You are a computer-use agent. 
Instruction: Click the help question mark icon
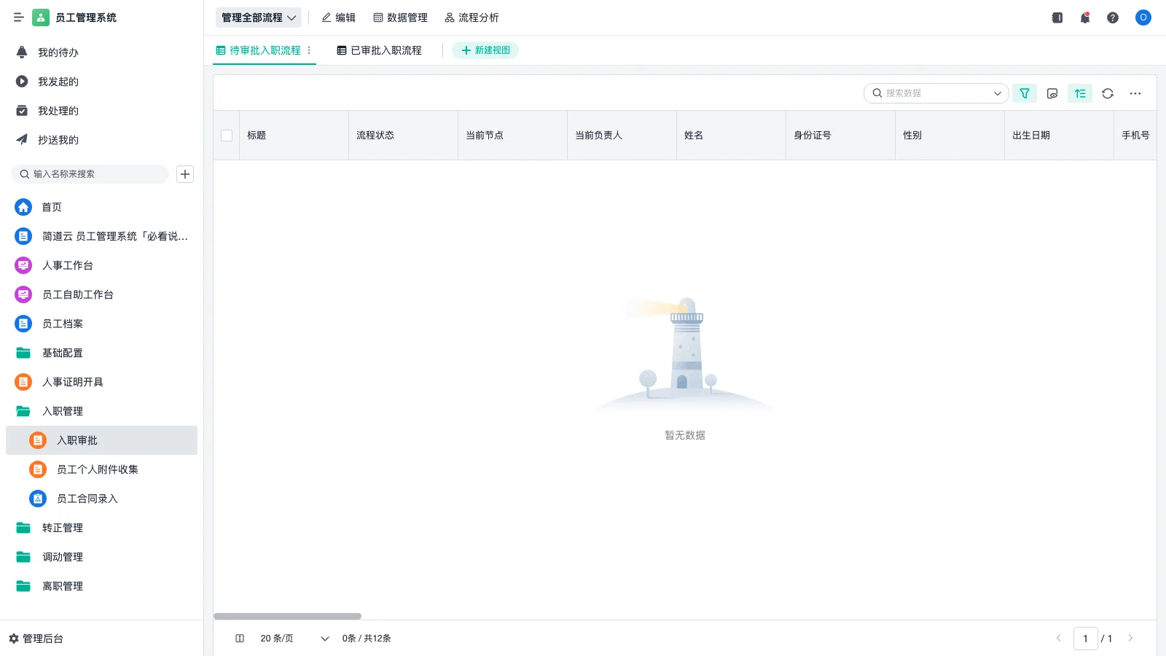click(1113, 17)
